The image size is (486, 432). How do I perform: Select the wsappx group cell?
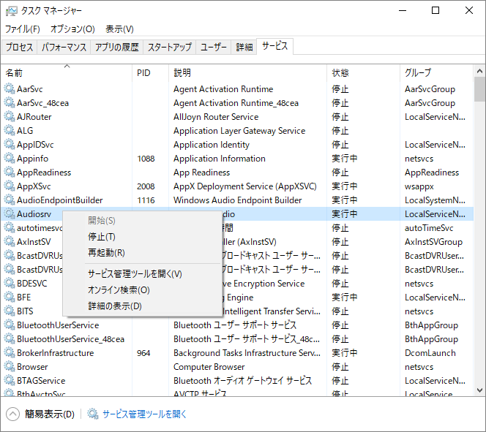click(x=419, y=186)
